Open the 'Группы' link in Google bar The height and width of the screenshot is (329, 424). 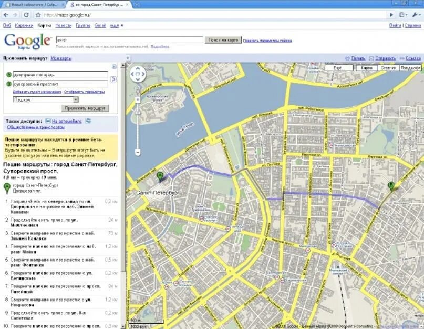pos(83,25)
